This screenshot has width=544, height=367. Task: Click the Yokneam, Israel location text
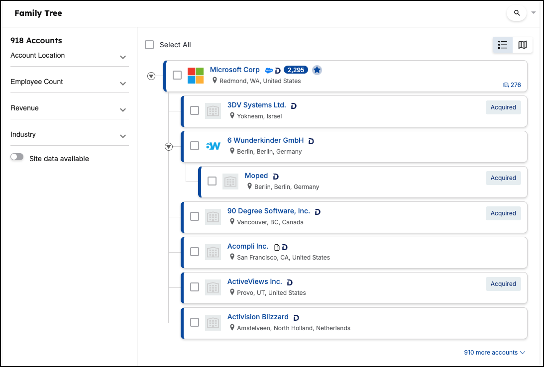point(259,116)
